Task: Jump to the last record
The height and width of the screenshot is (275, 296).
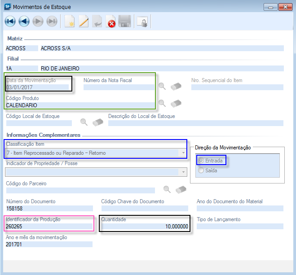Action: 52,21
